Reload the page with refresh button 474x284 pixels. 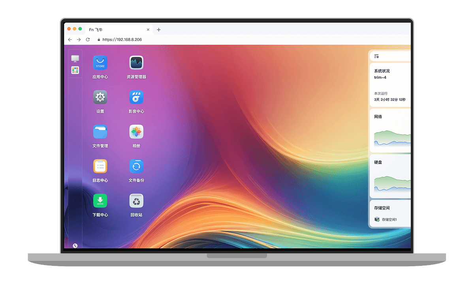(x=88, y=39)
